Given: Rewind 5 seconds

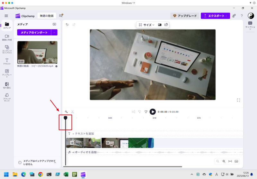Looking at the screenshot, I should coord(139,112).
